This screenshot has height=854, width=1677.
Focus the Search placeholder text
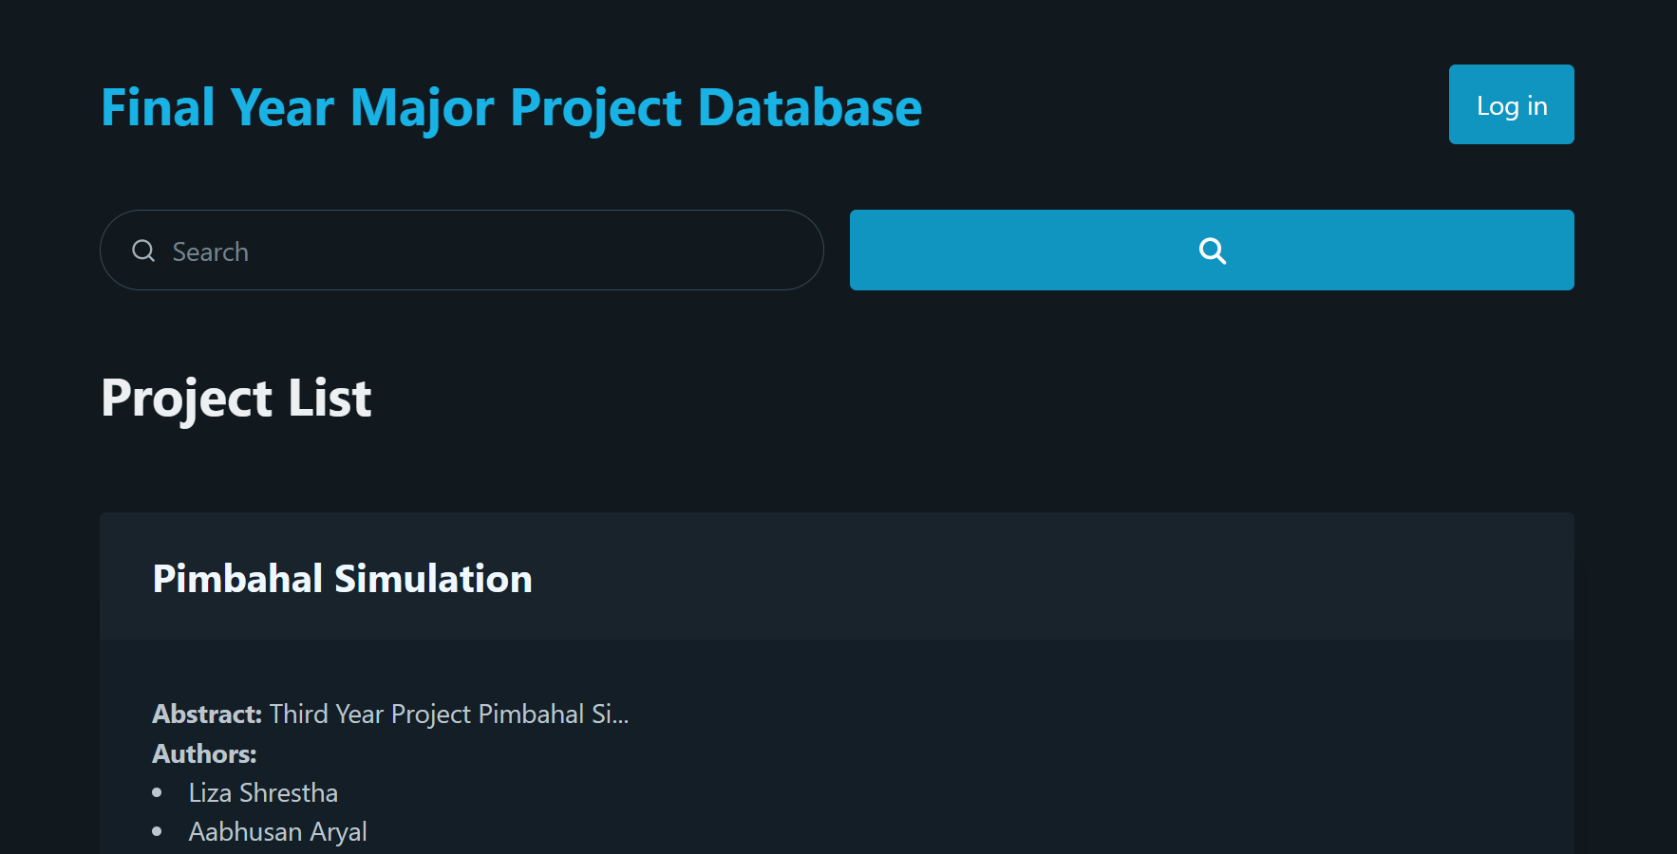[x=210, y=251]
